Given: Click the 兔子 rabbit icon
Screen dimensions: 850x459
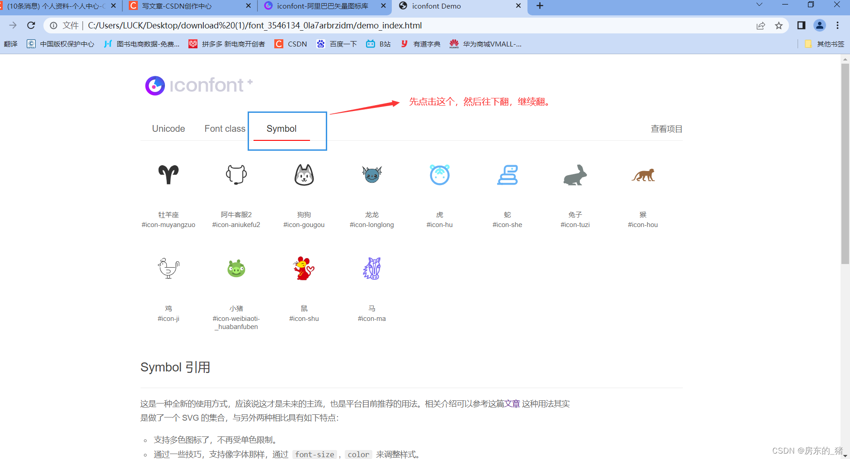Looking at the screenshot, I should point(575,175).
